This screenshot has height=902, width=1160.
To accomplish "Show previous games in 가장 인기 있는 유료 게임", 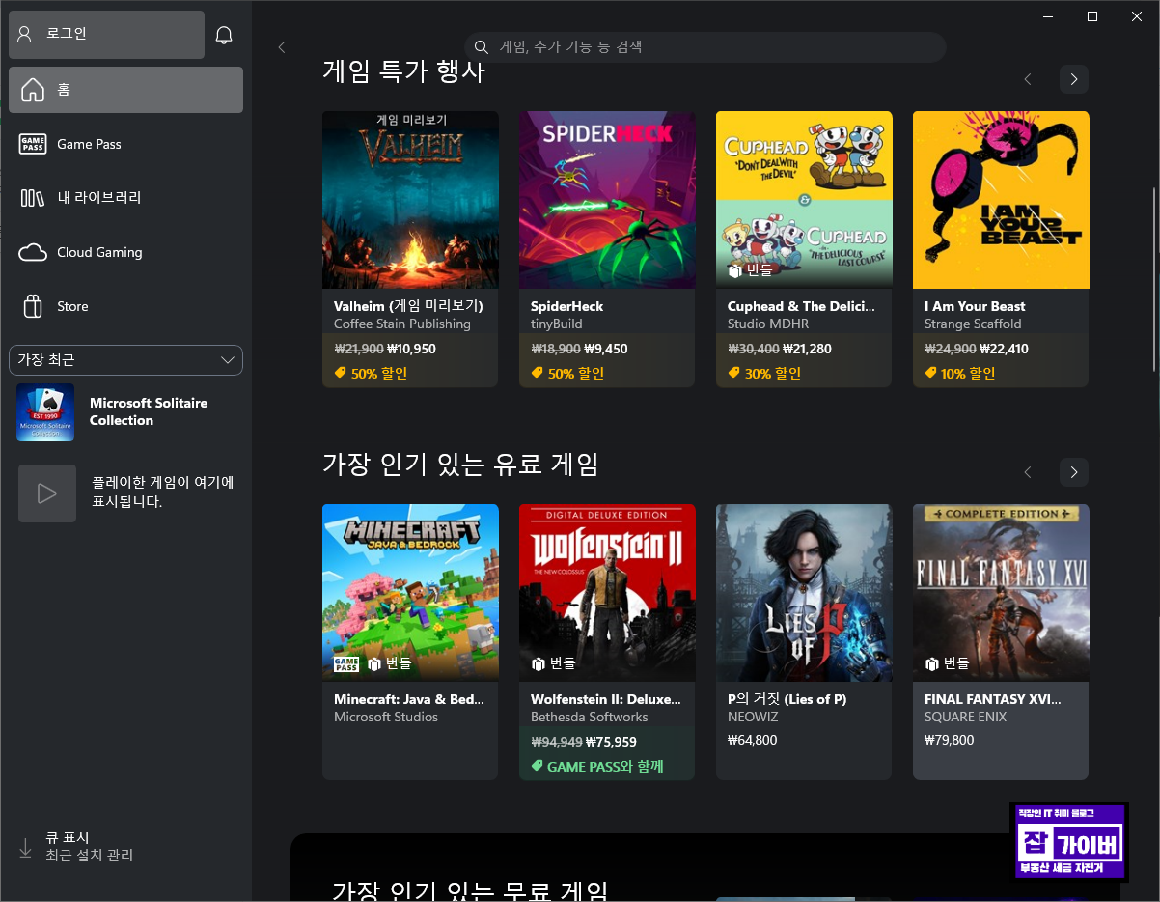I will pyautogui.click(x=1028, y=472).
